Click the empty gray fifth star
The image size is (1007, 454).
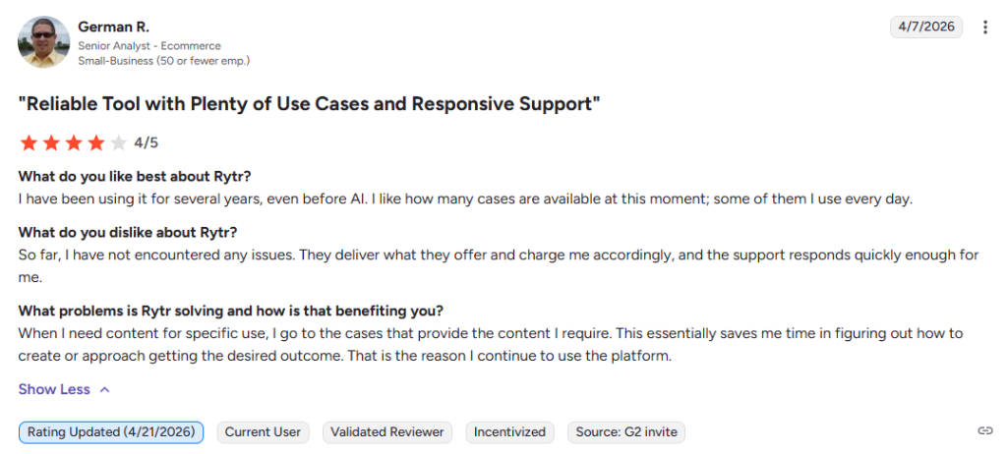118,142
